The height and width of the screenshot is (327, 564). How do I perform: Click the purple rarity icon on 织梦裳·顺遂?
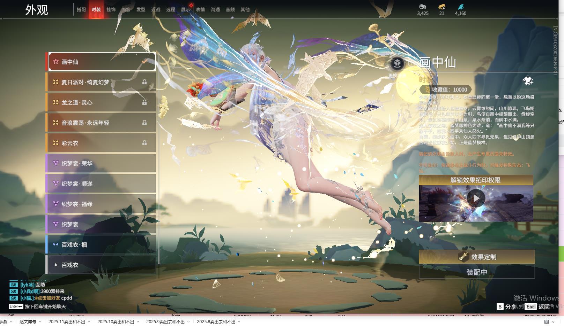coord(55,184)
